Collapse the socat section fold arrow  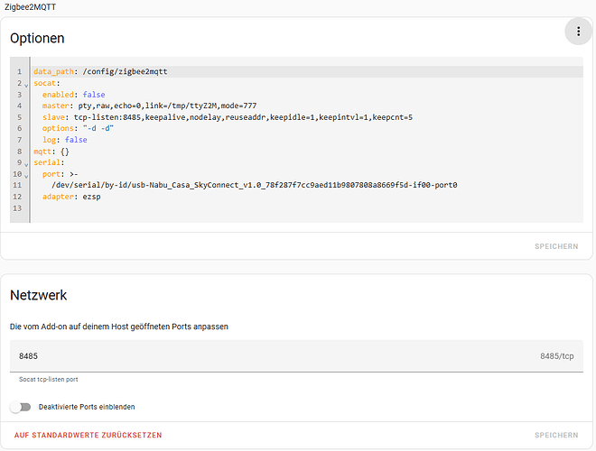pyautogui.click(x=26, y=84)
